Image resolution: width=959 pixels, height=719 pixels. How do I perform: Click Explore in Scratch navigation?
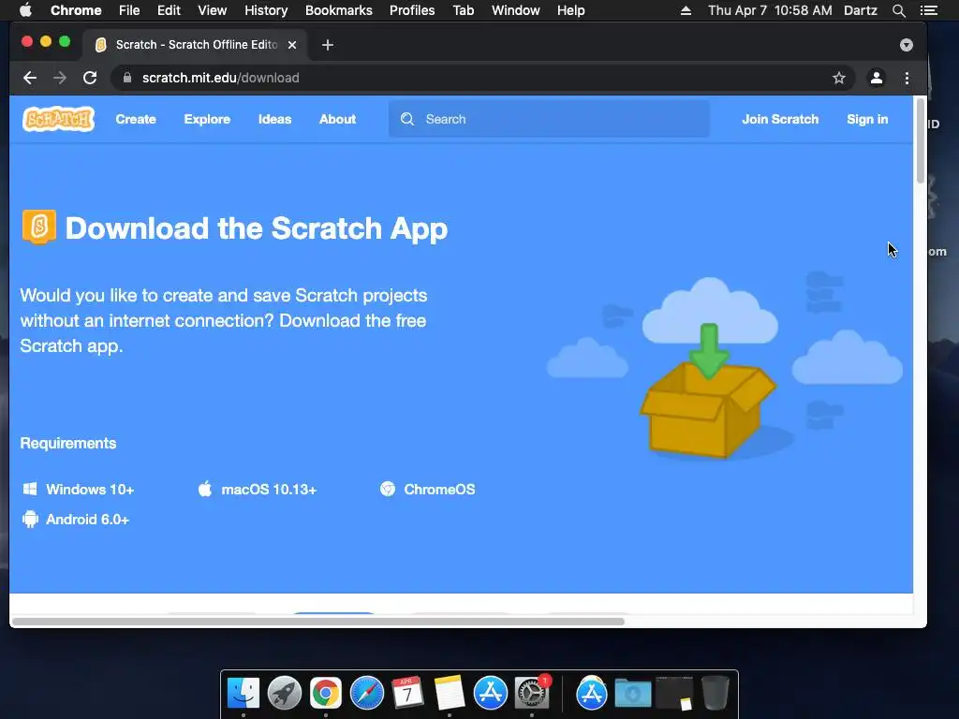(x=207, y=119)
